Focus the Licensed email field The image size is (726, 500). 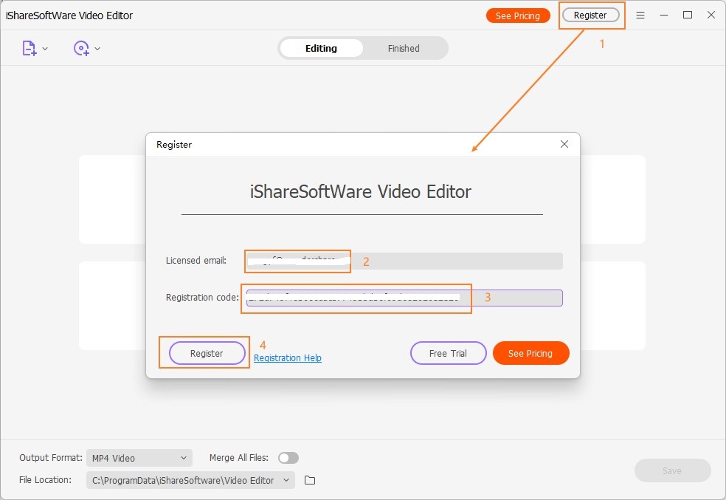[x=404, y=261]
